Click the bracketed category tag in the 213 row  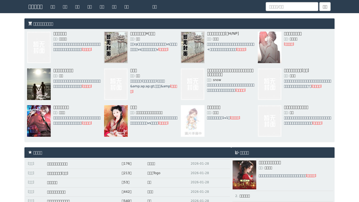[31, 173]
